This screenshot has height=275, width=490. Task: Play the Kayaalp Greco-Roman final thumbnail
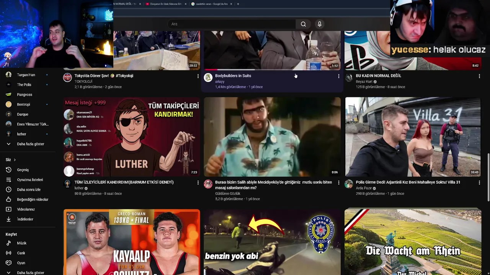132,242
